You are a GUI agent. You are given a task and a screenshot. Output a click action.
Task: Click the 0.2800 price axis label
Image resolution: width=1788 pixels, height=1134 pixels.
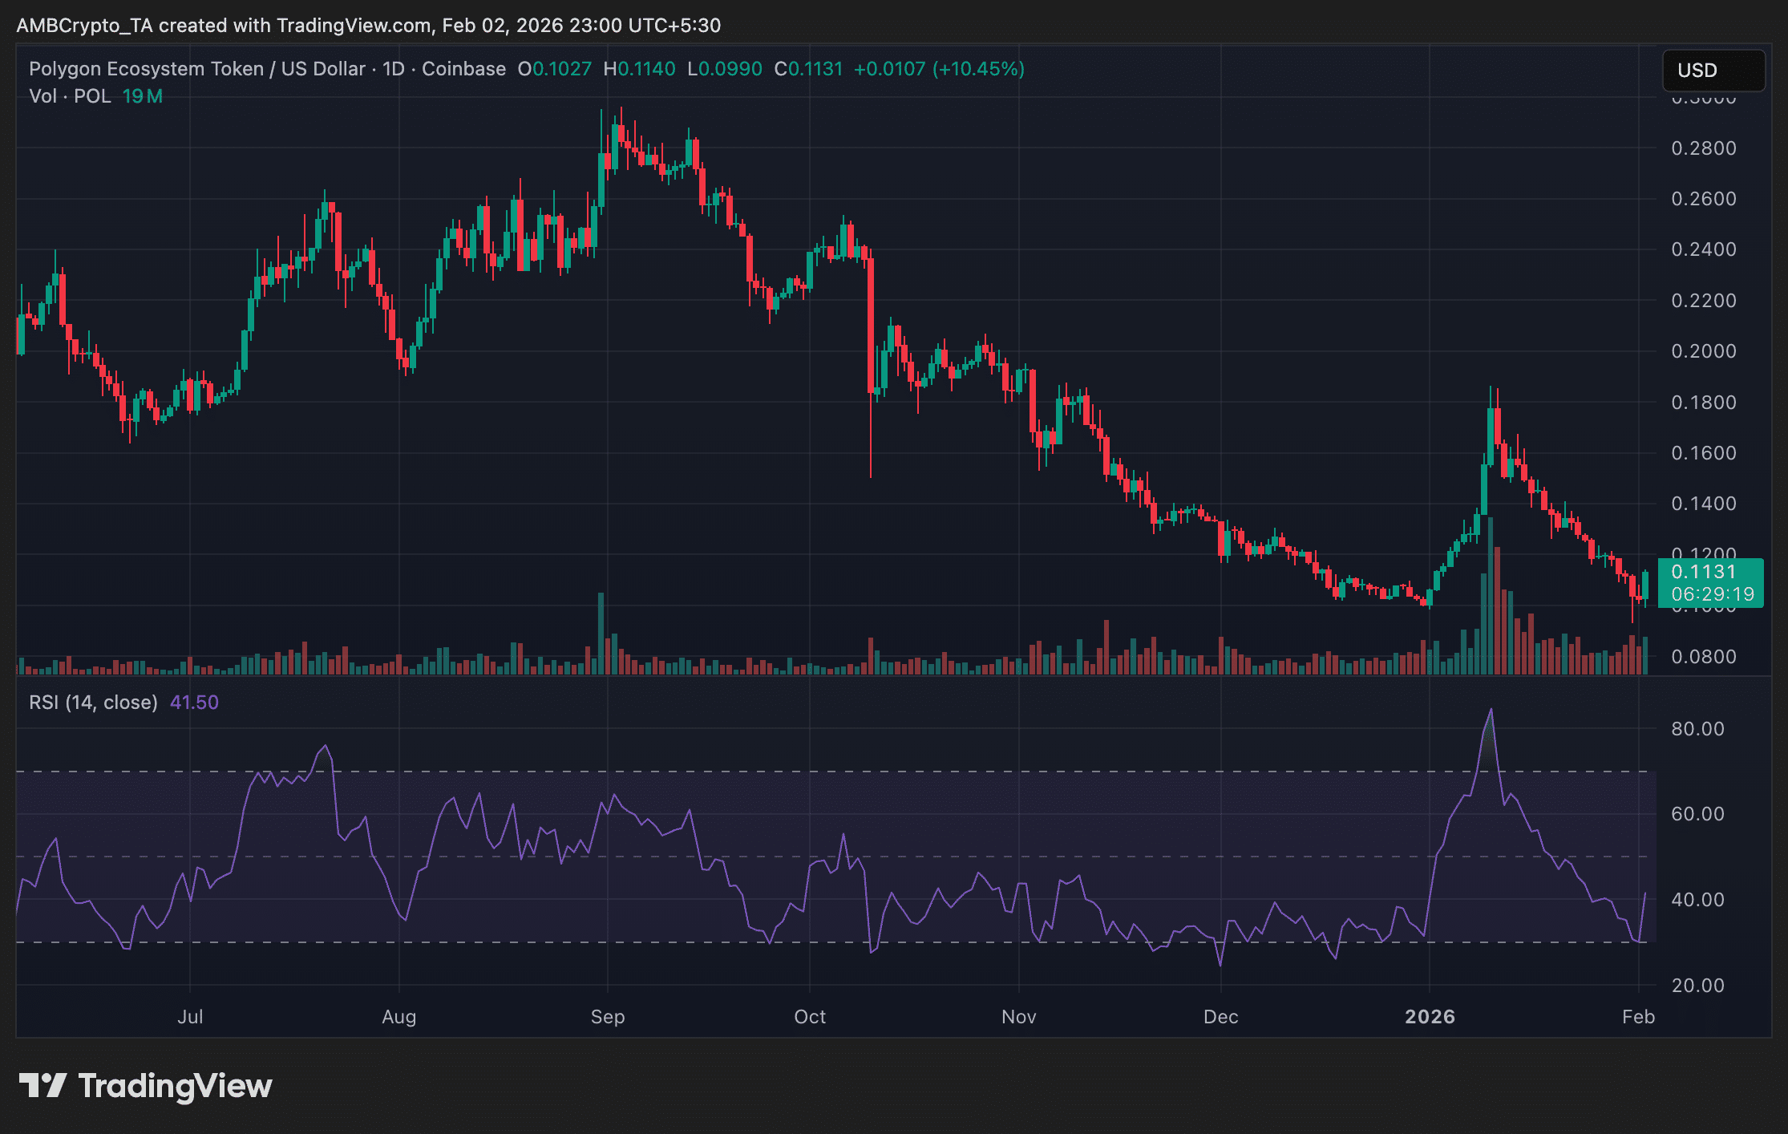point(1703,148)
